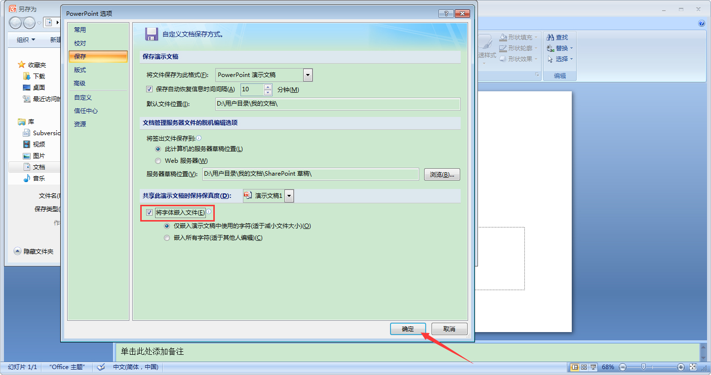
Task: Start slide show from status bar icon
Action: [592, 367]
